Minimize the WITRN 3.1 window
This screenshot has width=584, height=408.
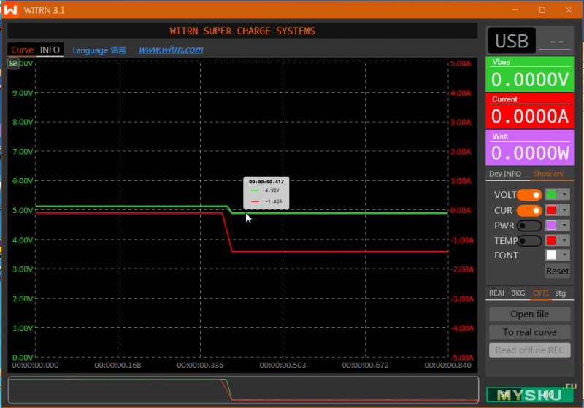tap(515, 9)
